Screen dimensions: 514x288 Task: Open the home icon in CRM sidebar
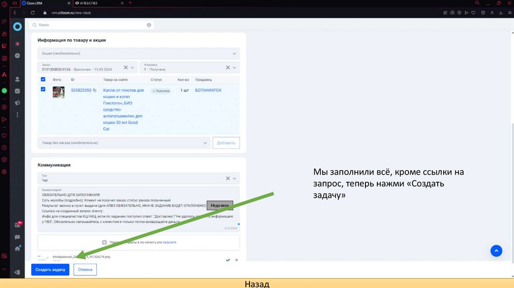[x=18, y=248]
